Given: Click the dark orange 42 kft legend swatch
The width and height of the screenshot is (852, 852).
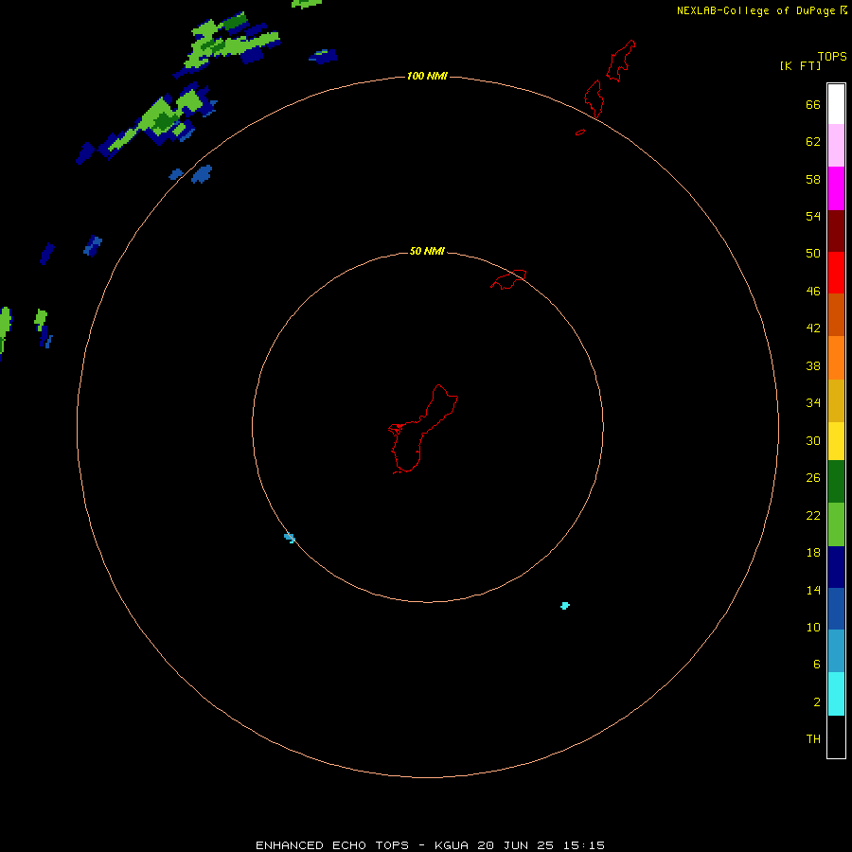Looking at the screenshot, I should pyautogui.click(x=836, y=314).
